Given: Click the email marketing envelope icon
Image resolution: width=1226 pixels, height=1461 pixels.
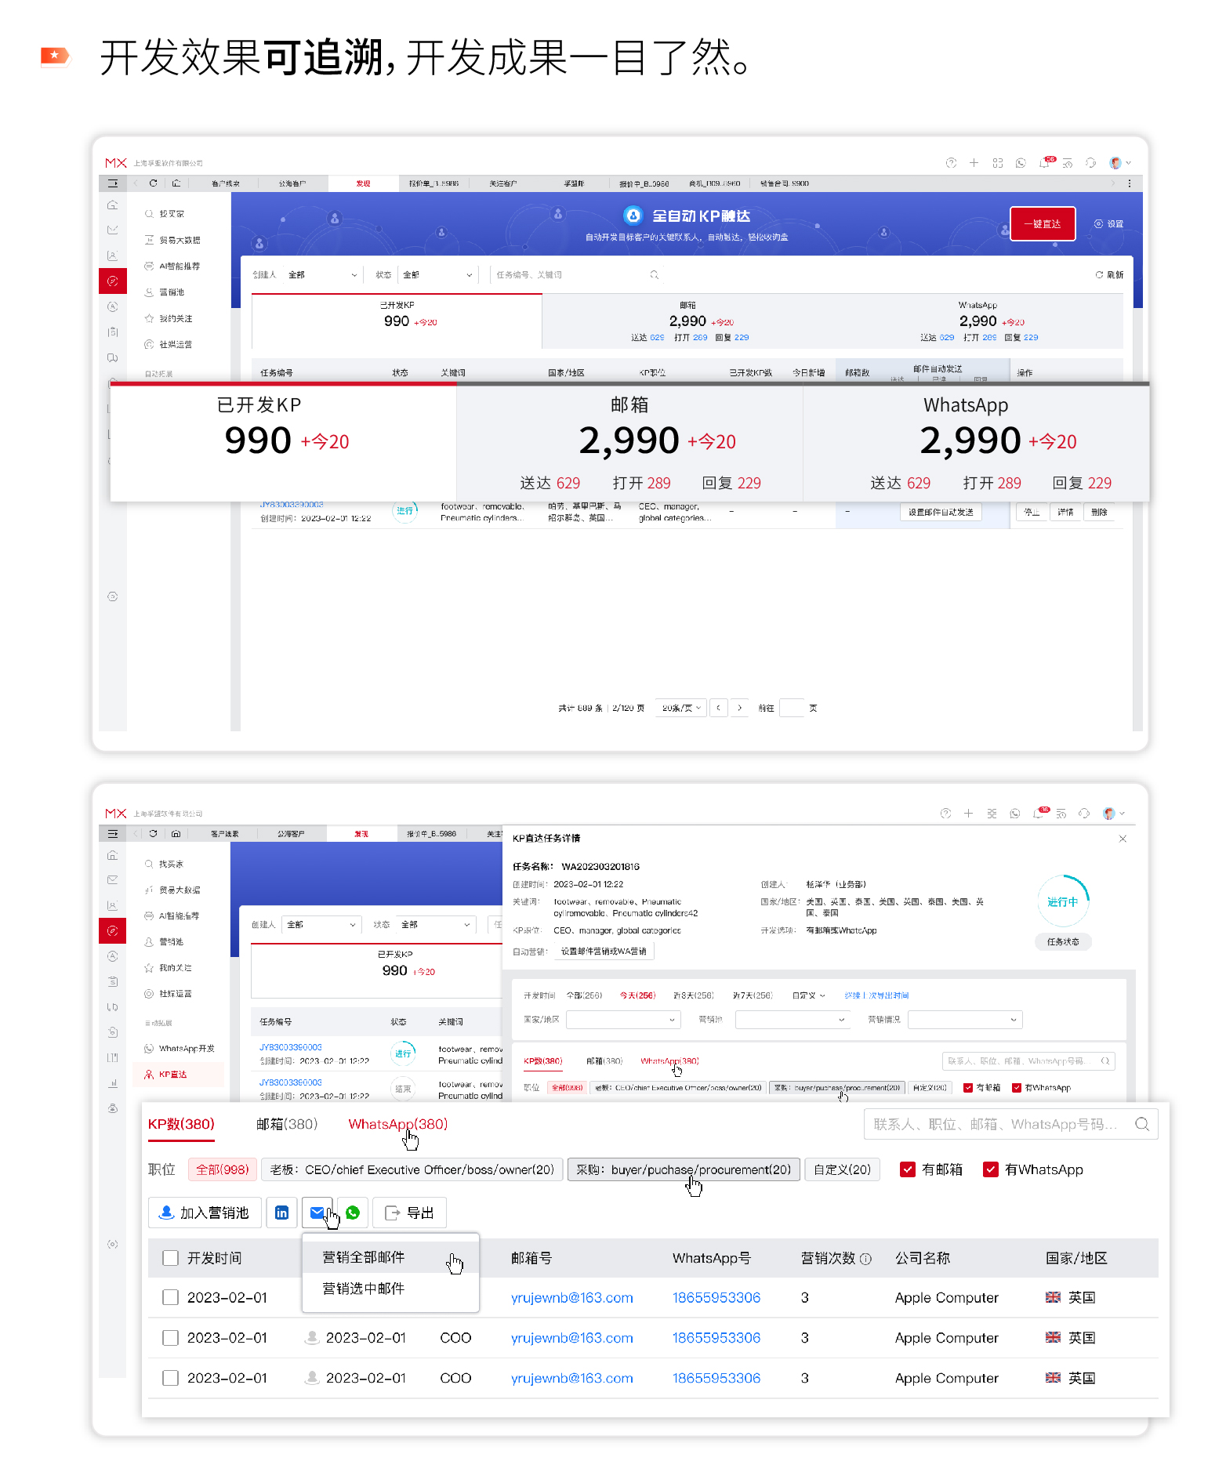Looking at the screenshot, I should point(317,1213).
